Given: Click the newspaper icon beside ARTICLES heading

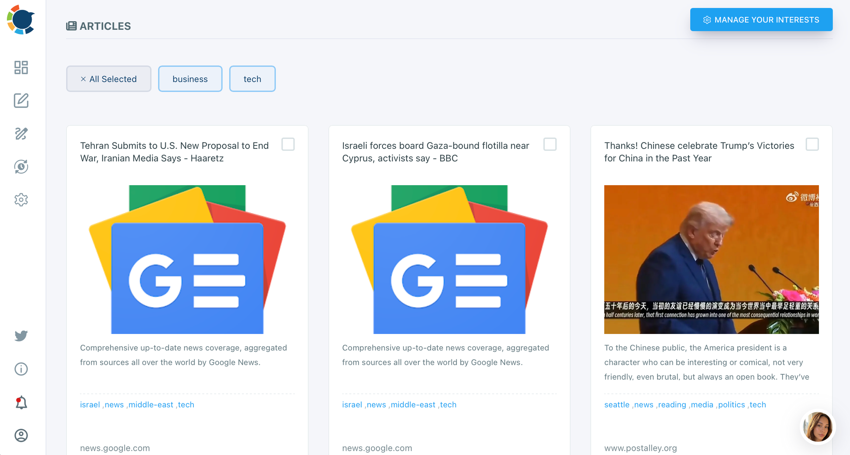Looking at the screenshot, I should click(x=71, y=26).
